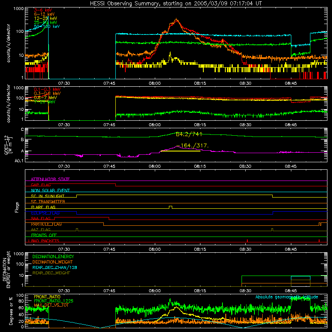Select the FRONTS_OFF flag label
This screenshot has width=332, height=332.
[x=44, y=235]
